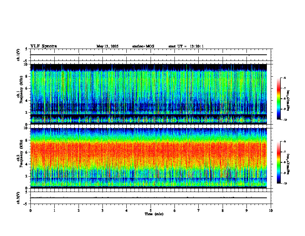305x236 pixels.
Task: Click the ch.1 voltage waveform trace
Action: click(149, 55)
